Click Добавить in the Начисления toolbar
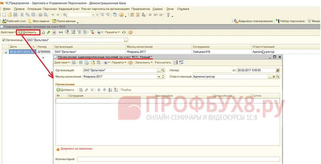Image resolution: width=321 pixels, height=164 pixels. point(65,90)
